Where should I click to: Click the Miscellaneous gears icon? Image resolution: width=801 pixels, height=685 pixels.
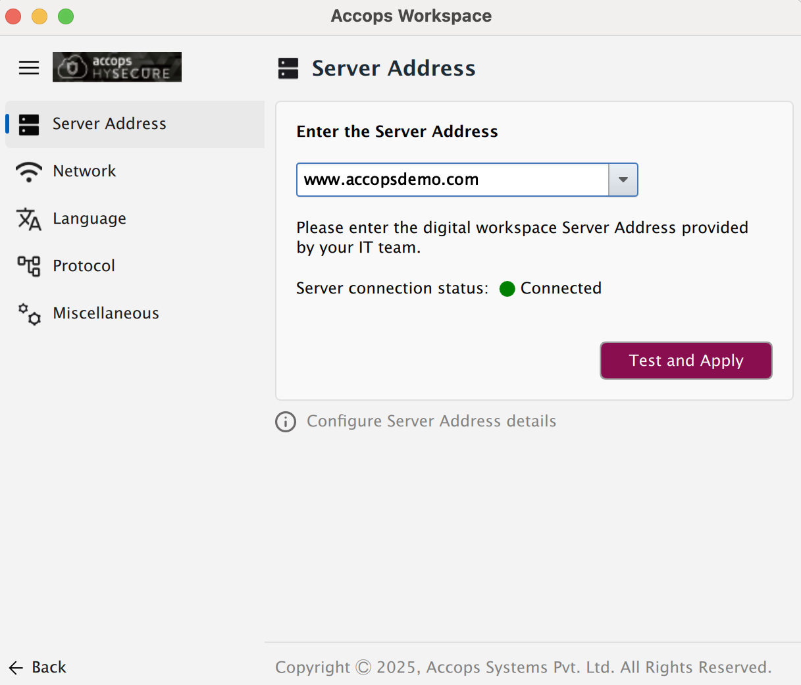coord(29,314)
